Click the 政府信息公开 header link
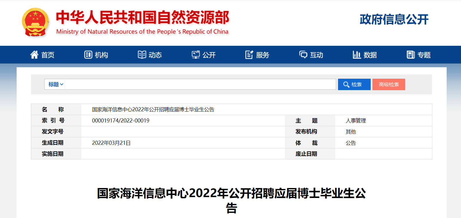The width and height of the screenshot is (461, 218). click(x=394, y=19)
